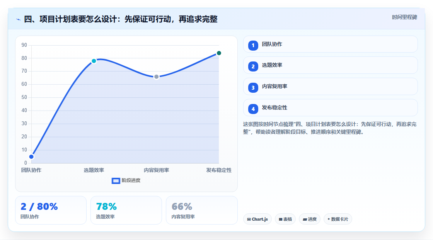433x240 pixels.
Task: Click the Chart.js tag
Action: 257,219
